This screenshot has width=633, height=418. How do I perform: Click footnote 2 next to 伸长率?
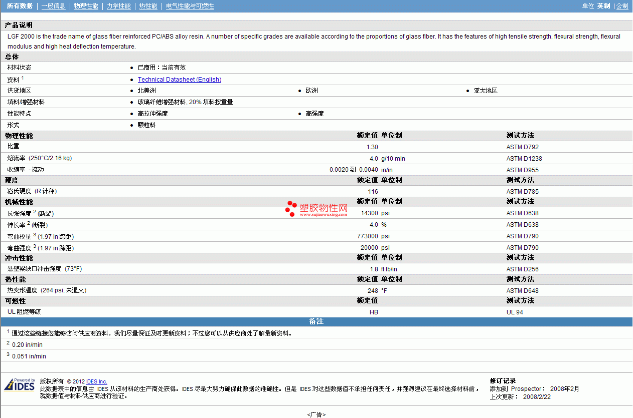click(29, 223)
